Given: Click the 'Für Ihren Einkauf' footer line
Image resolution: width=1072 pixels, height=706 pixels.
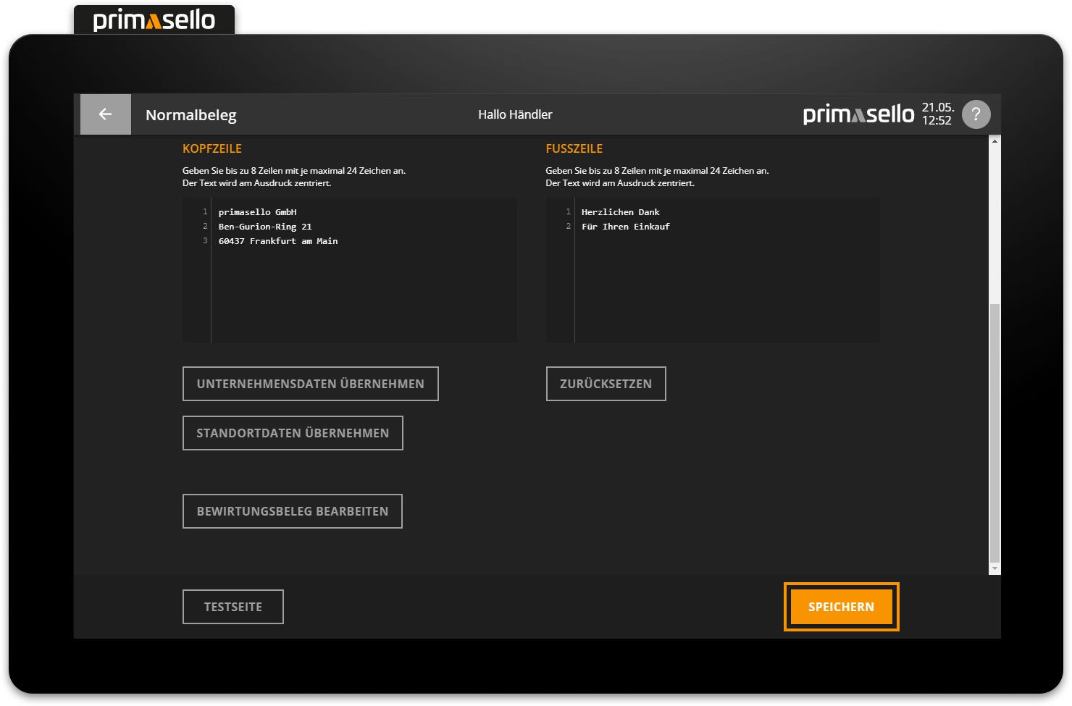Looking at the screenshot, I should pos(626,227).
